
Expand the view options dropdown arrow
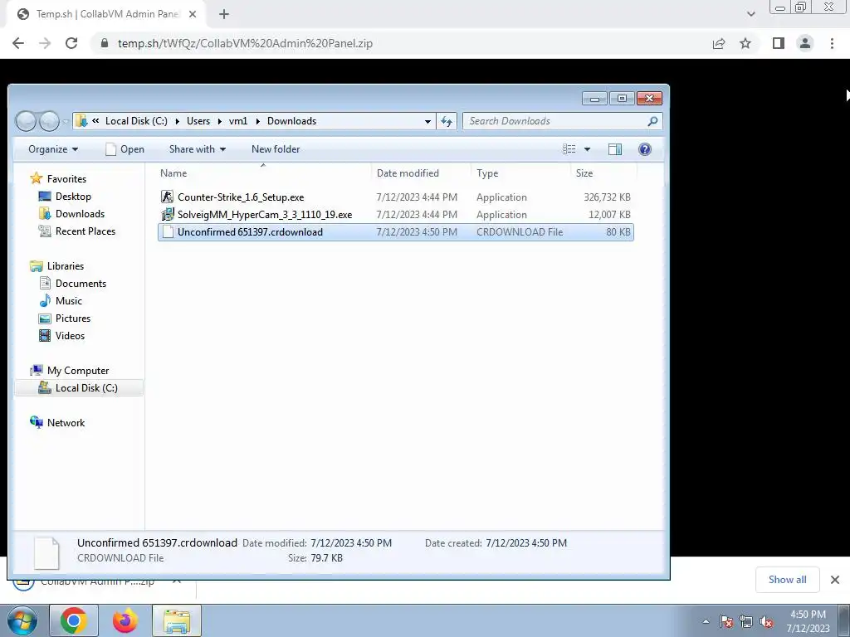[x=587, y=149]
